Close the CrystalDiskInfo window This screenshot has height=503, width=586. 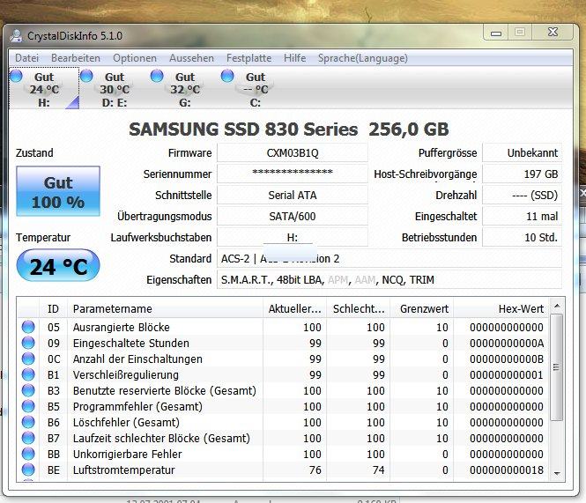[x=553, y=32]
